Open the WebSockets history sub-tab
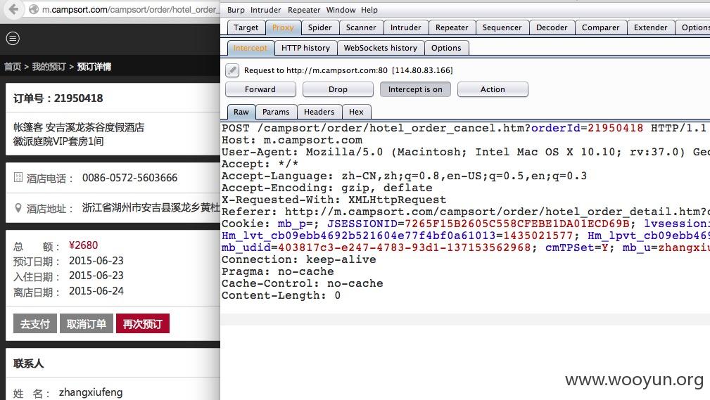710x400 pixels. click(381, 48)
